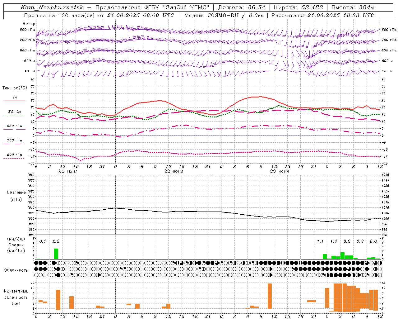398x319 pixels.
Task: Click the (мм/1ч.) precipitation unit label
Action: tap(16, 251)
